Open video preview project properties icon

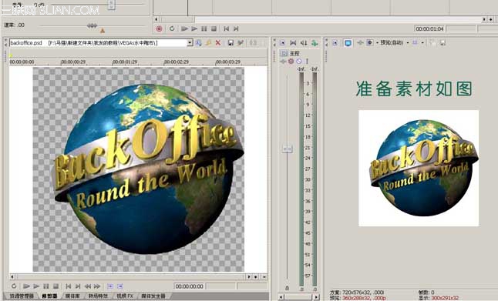click(335, 42)
